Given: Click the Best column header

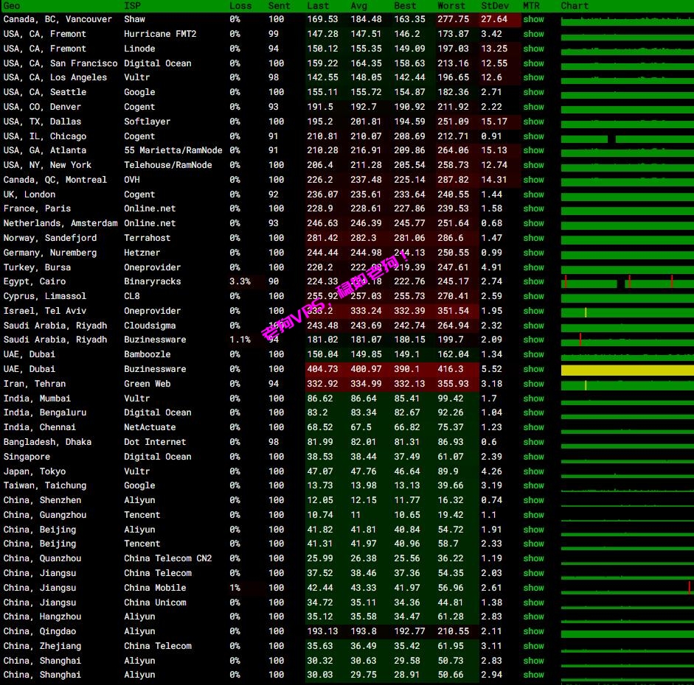Looking at the screenshot, I should 405,6.
